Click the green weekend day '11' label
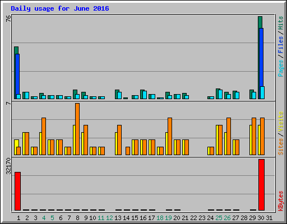Viewport: 287px width, 224px height. point(101,218)
